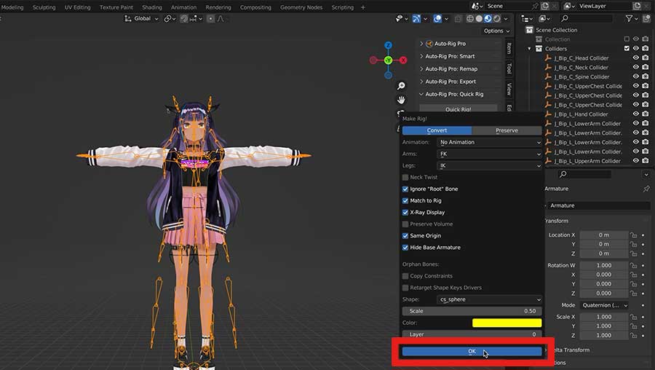Add a workspace with plus button

[x=362, y=7]
